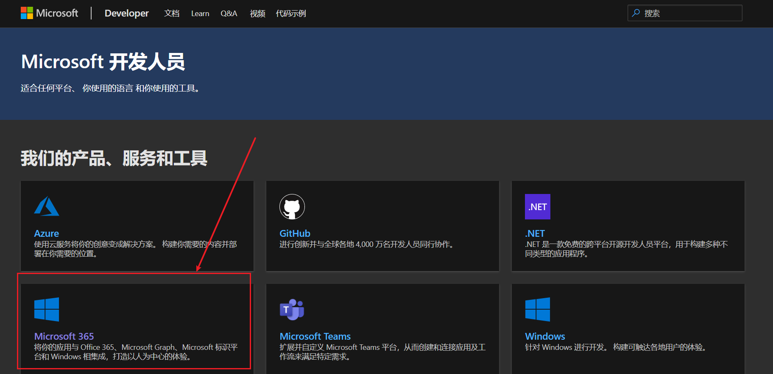Open the .NET title link
This screenshot has width=773, height=374.
(x=535, y=233)
